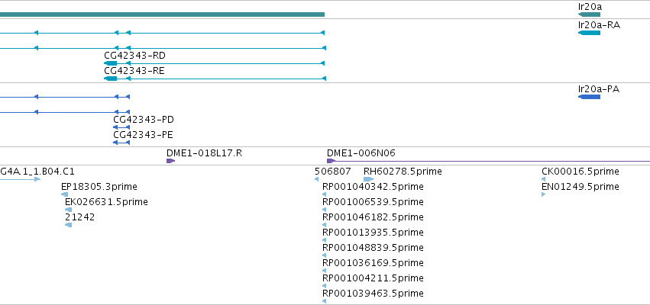Select the 21242 feature arrow
Screen dimensions: 650x305
click(x=69, y=225)
